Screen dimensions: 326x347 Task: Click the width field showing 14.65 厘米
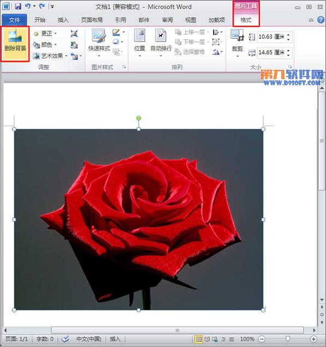point(275,52)
